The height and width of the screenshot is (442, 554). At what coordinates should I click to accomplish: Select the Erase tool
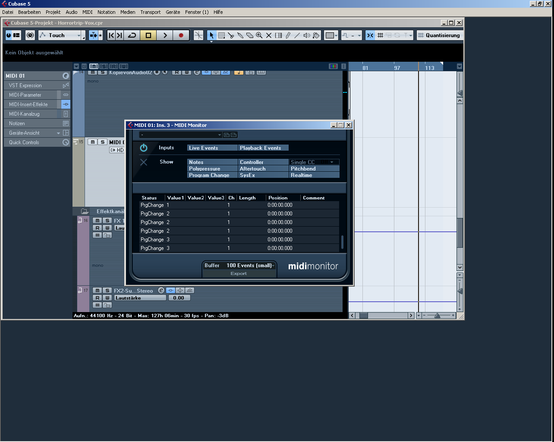point(250,35)
